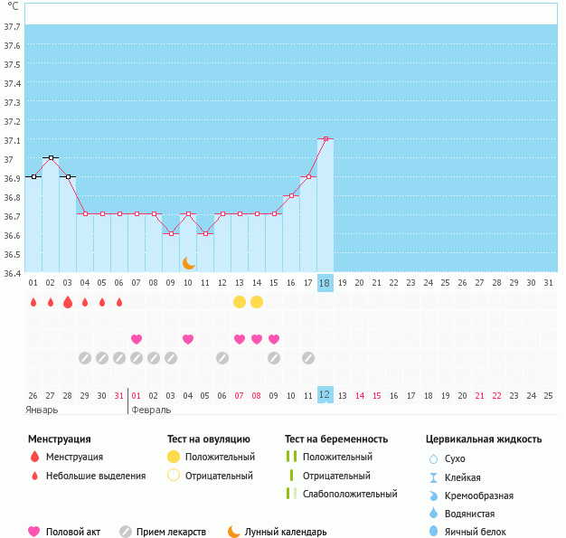Screen dimensions: 566x538
Task: Click the 37.1 temperature point on day 18
Action: coord(325,139)
